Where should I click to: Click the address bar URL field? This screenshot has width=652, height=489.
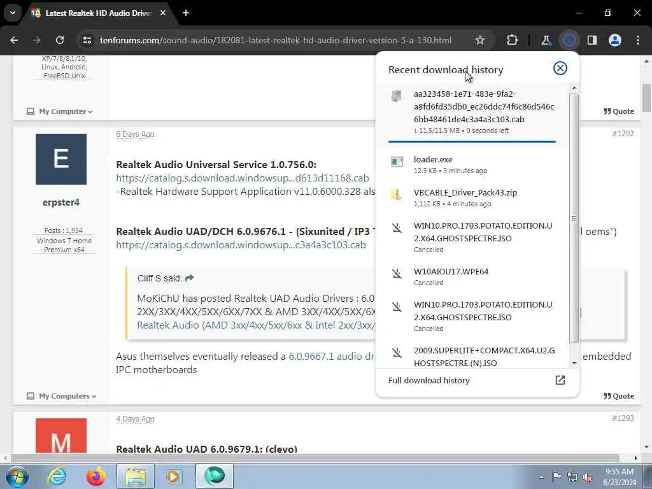[275, 40]
